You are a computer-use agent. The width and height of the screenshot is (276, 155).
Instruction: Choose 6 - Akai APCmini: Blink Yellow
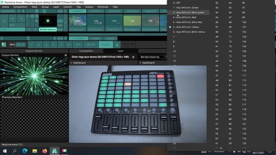[x=189, y=32]
